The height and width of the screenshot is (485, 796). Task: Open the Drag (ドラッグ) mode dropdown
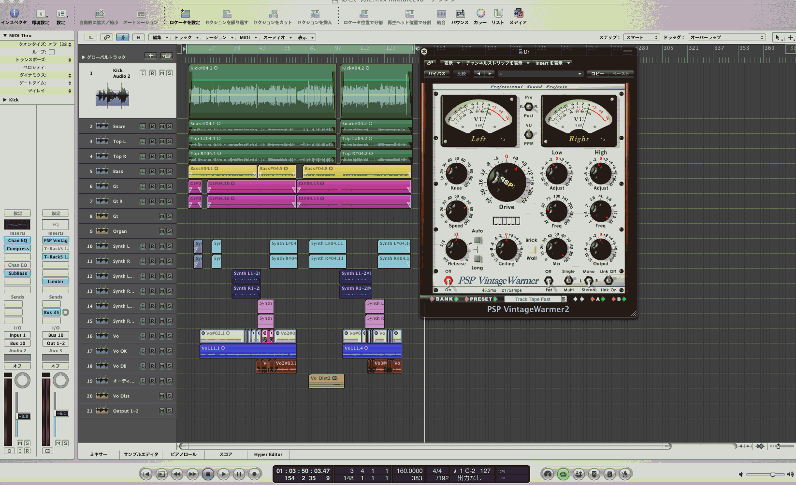727,37
